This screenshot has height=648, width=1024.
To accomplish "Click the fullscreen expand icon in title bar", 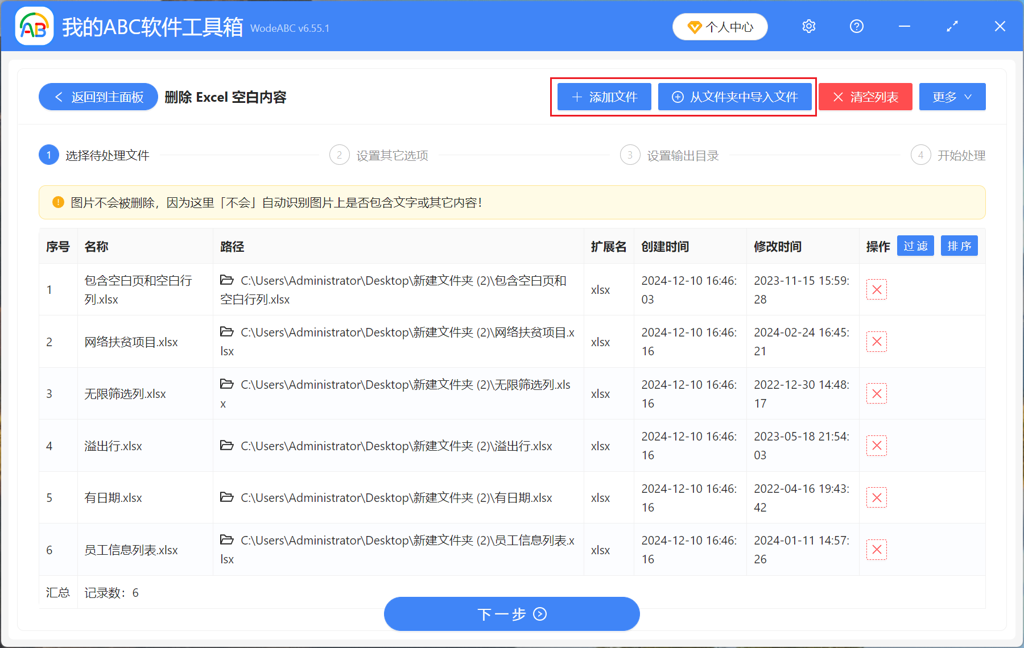I will [x=952, y=26].
